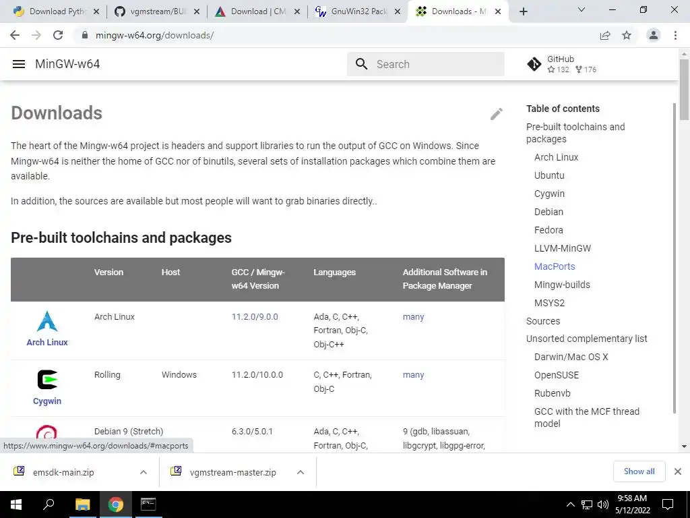Click the address bar URL
Screen dimensions: 690x518
[154, 35]
